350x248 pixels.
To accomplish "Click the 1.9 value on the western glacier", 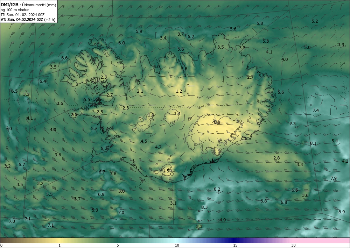I will (151, 115).
